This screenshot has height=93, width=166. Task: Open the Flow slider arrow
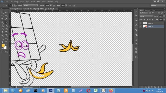coord(66,5)
